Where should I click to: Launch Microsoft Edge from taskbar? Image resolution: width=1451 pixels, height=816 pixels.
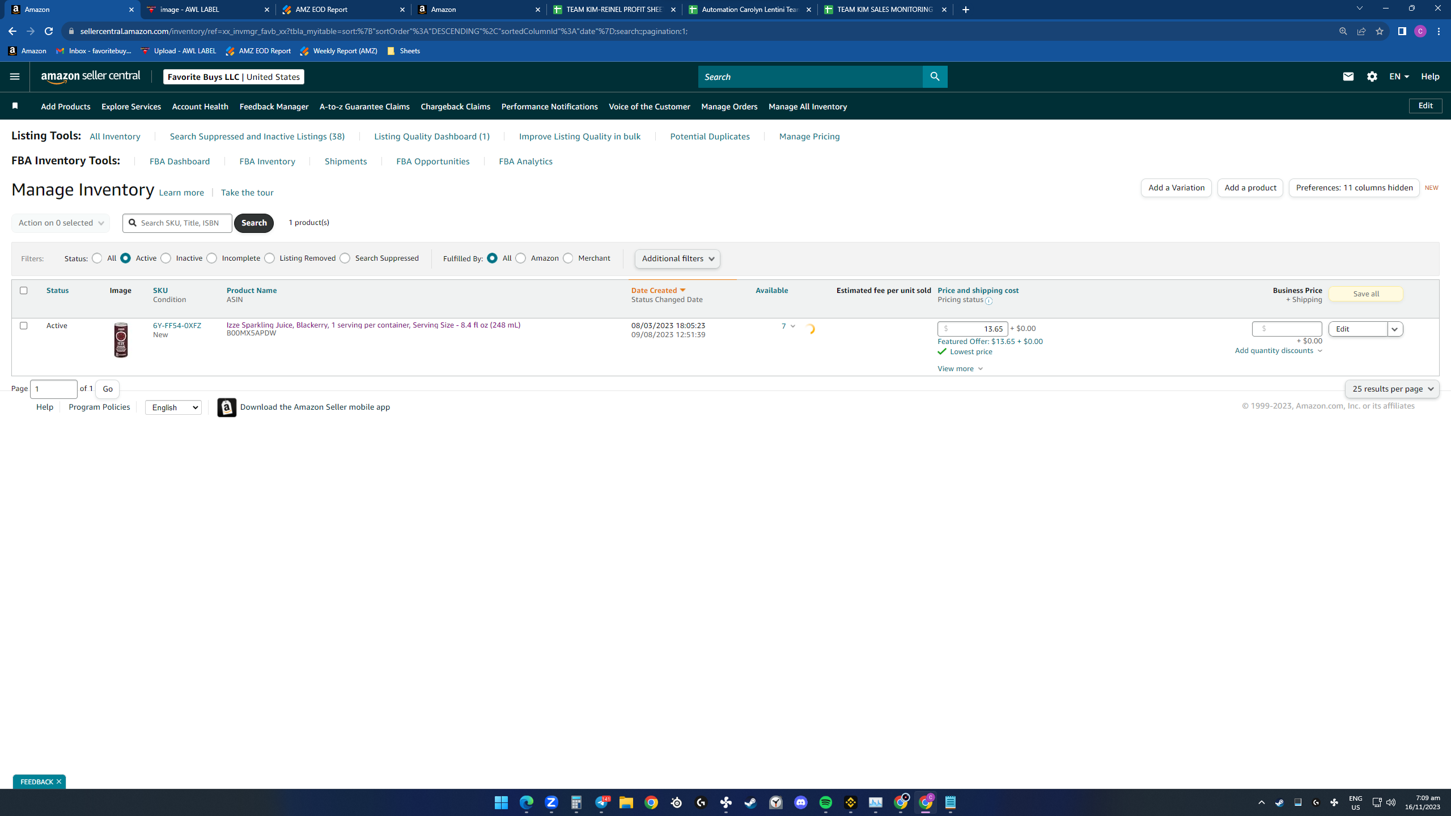tap(526, 802)
